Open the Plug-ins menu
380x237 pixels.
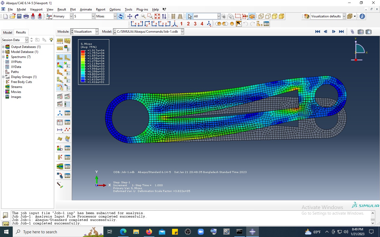click(142, 9)
